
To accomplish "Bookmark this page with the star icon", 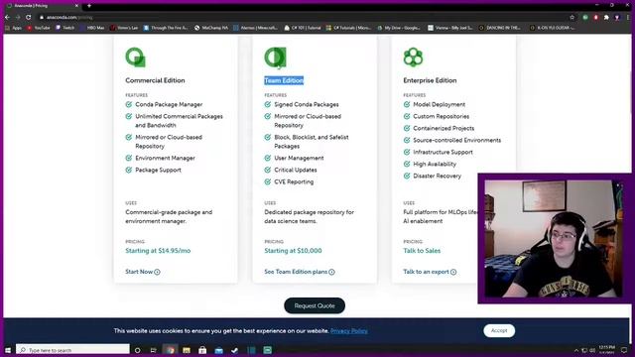I will 571,18.
